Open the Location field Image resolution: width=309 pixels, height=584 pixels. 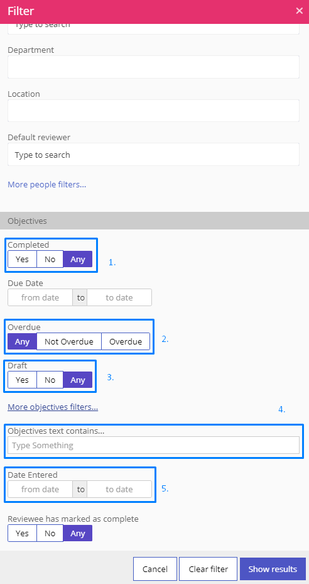[x=153, y=111]
